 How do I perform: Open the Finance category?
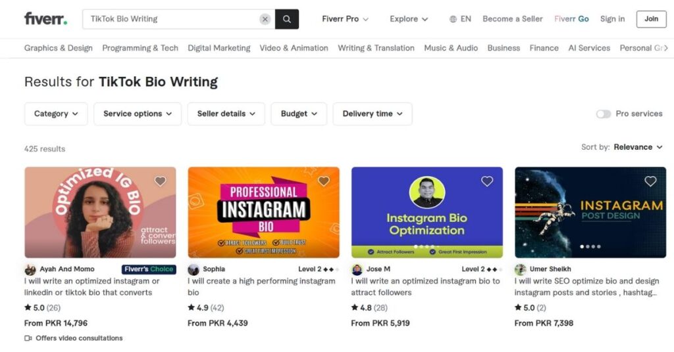[x=544, y=48]
